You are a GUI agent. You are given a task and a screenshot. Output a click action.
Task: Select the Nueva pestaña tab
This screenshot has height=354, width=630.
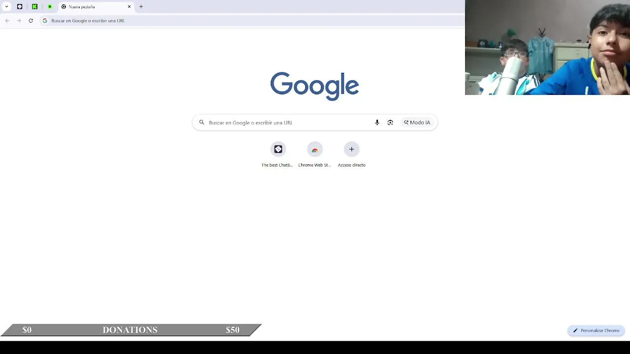click(96, 7)
